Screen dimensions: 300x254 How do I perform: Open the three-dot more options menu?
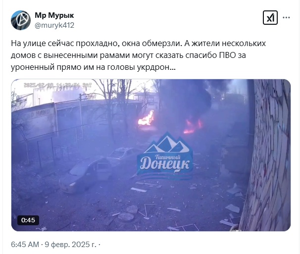[286, 18]
